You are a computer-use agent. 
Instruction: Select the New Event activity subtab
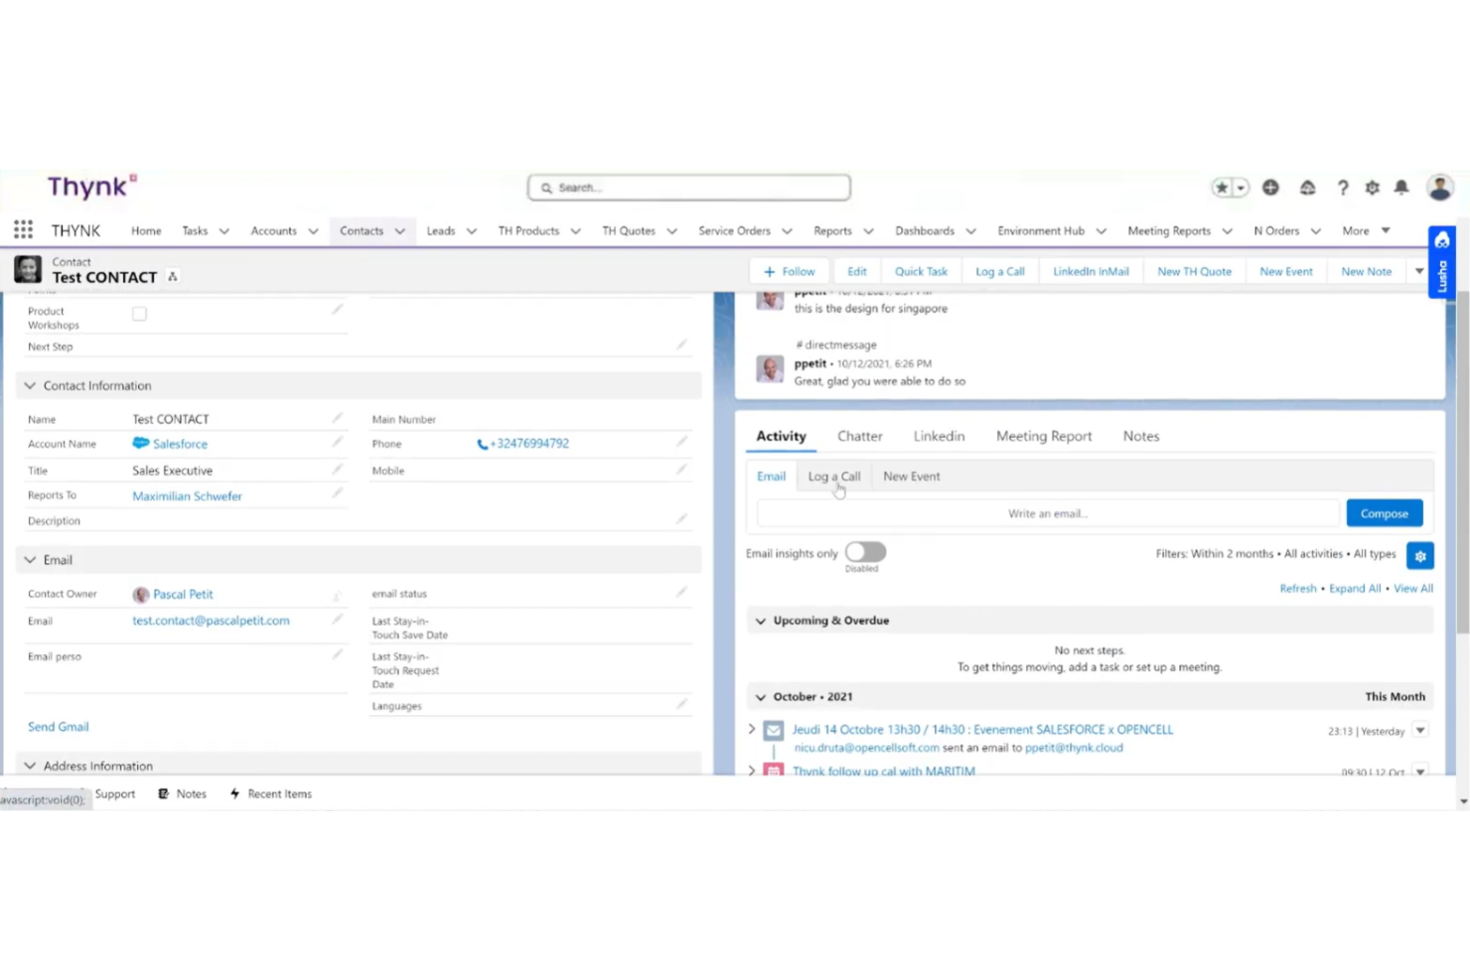pos(912,477)
